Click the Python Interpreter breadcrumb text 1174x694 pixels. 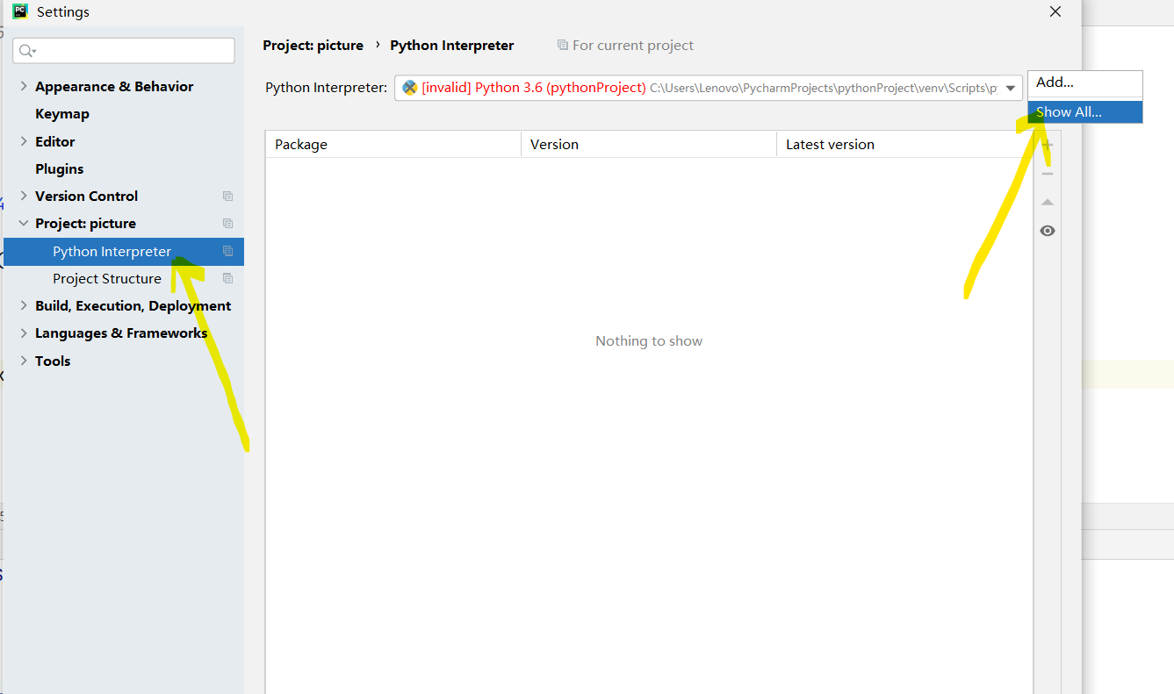coord(452,45)
